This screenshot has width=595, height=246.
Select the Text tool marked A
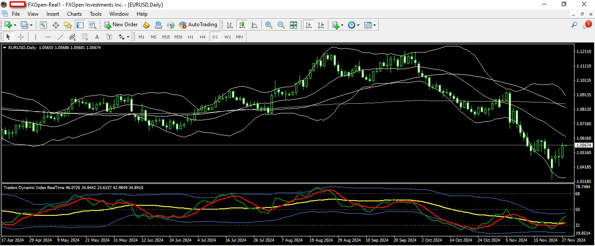tap(97, 37)
